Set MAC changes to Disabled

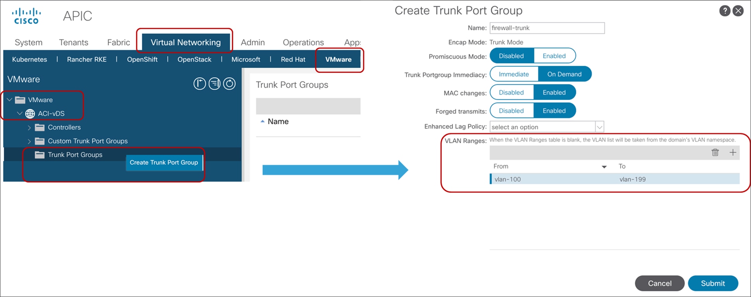(x=511, y=92)
